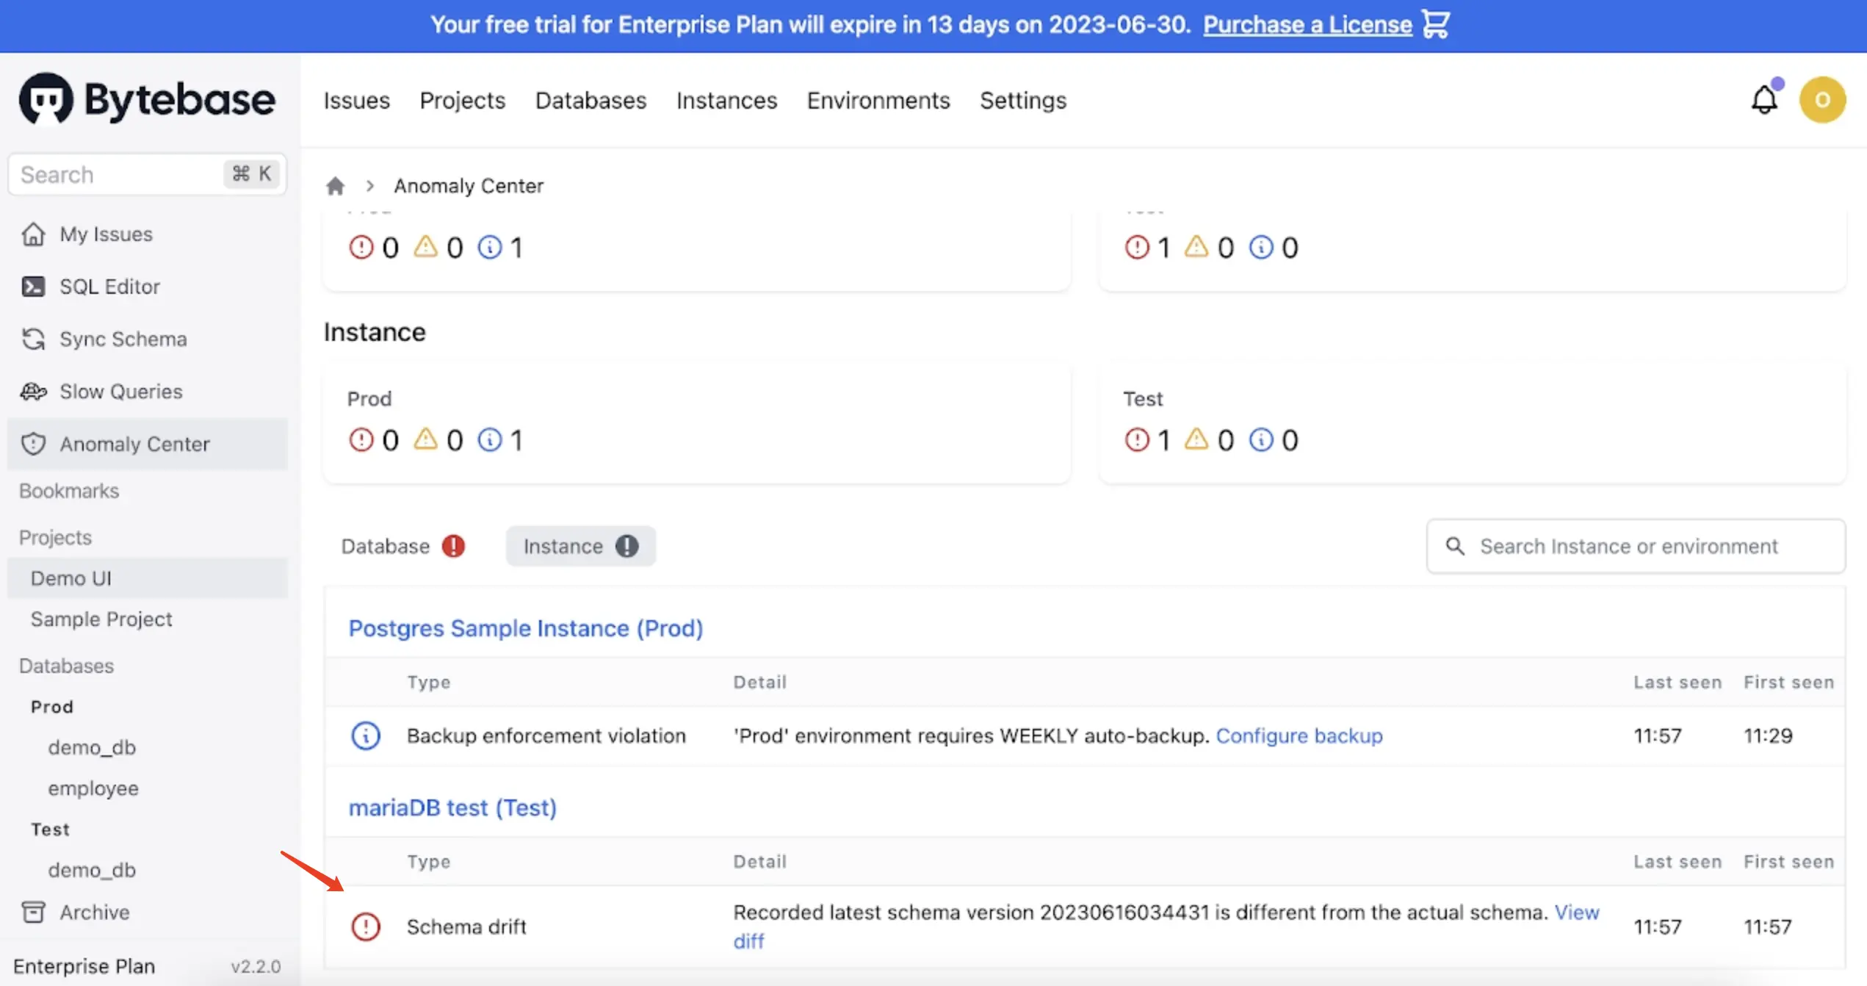
Task: Click the Anomaly Center shield icon
Action: click(x=33, y=444)
